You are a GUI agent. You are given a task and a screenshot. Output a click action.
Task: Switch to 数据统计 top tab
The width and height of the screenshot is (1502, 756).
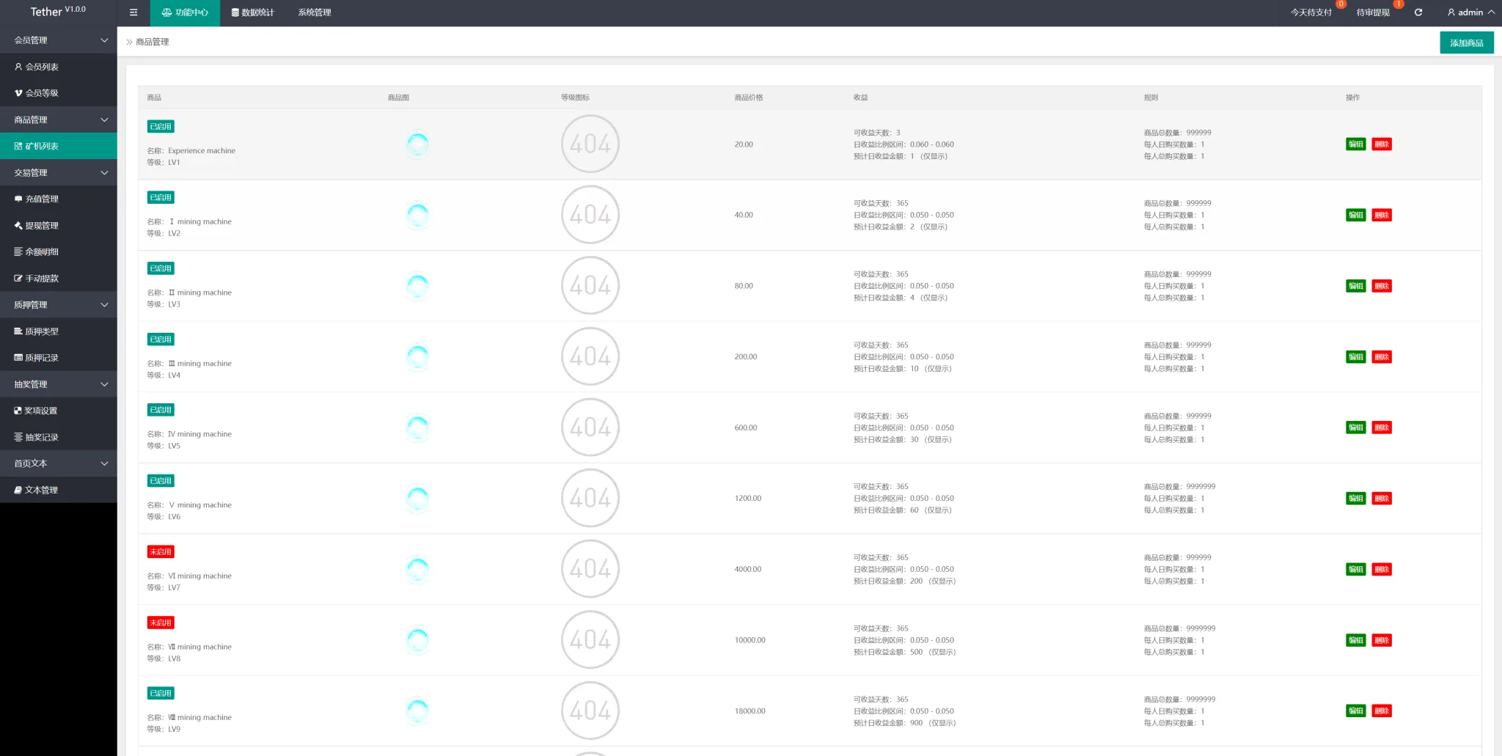coord(252,12)
